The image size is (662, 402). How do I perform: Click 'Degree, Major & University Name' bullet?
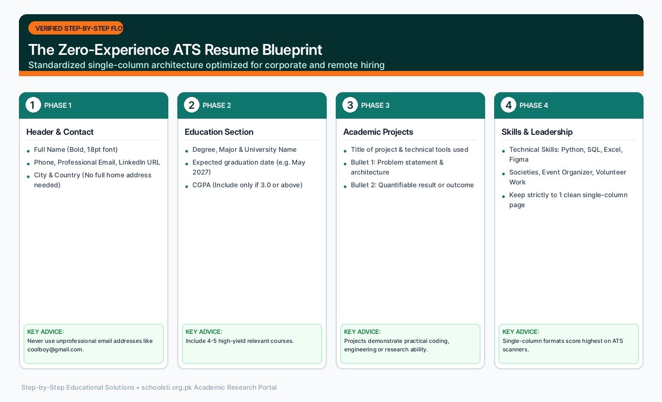pos(244,149)
